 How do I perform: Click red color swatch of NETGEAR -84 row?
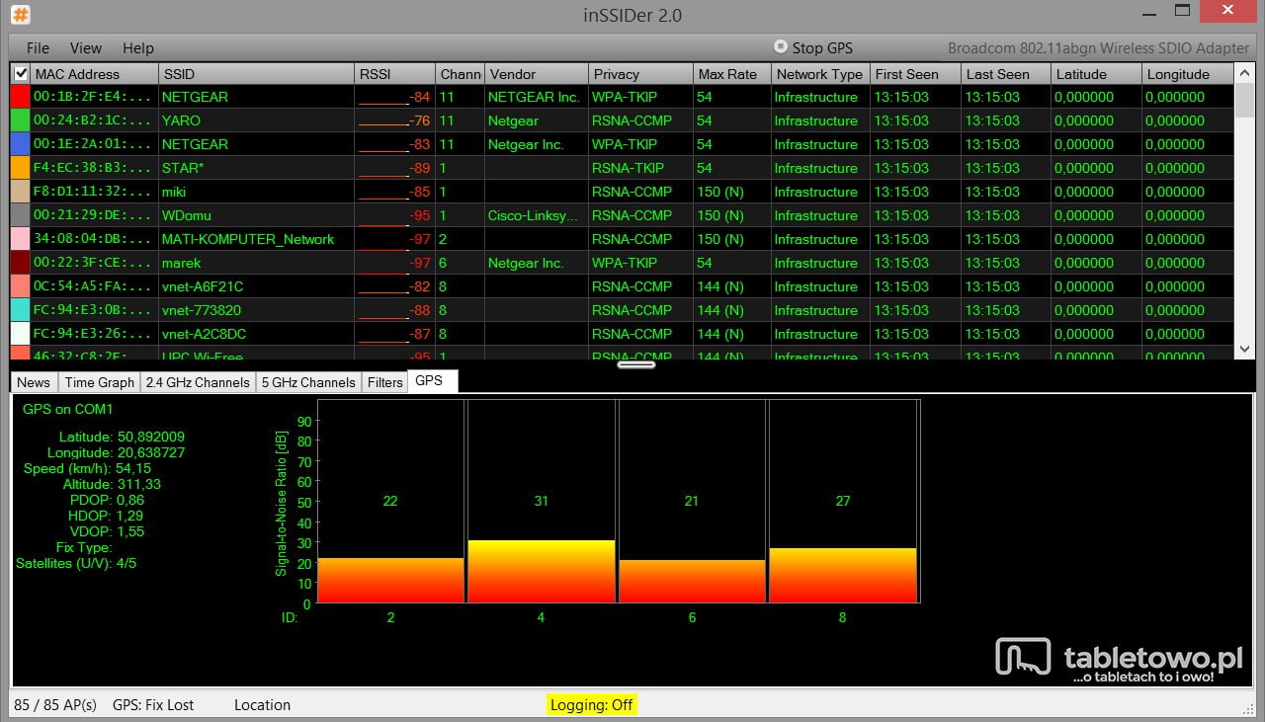click(x=20, y=97)
